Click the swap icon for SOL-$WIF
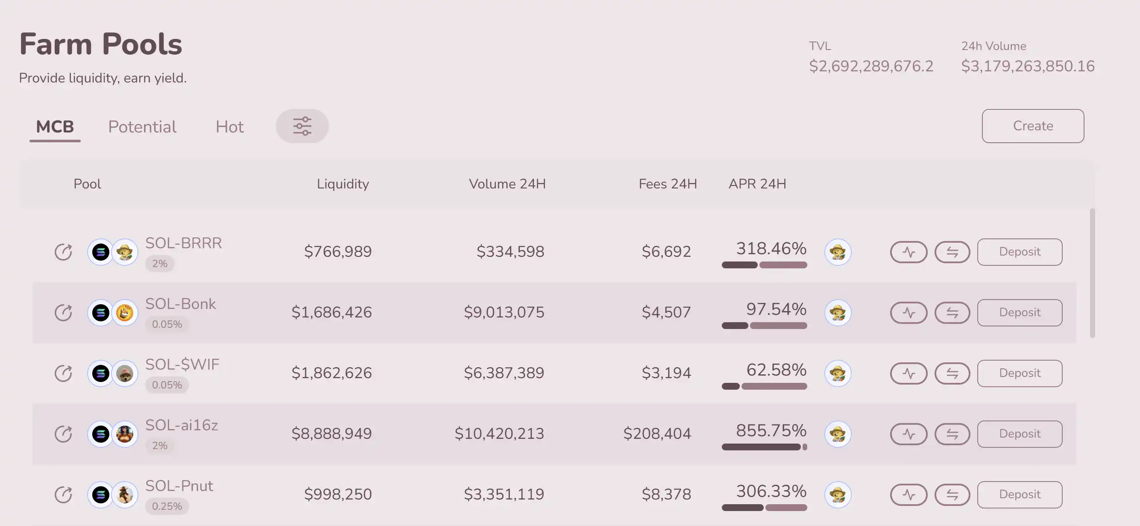Image resolution: width=1140 pixels, height=526 pixels. [952, 373]
